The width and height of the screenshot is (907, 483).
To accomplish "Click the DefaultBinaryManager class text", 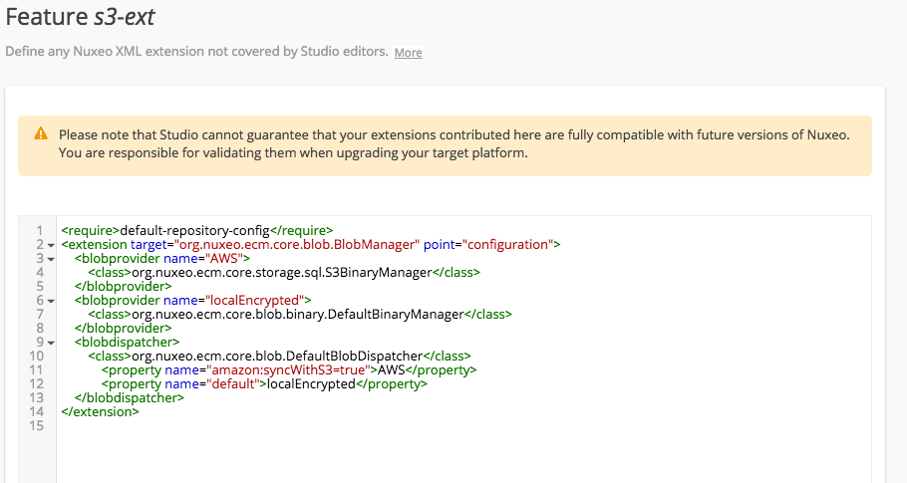I will point(298,315).
